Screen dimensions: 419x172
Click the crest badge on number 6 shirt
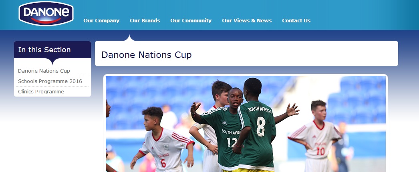click(x=166, y=147)
